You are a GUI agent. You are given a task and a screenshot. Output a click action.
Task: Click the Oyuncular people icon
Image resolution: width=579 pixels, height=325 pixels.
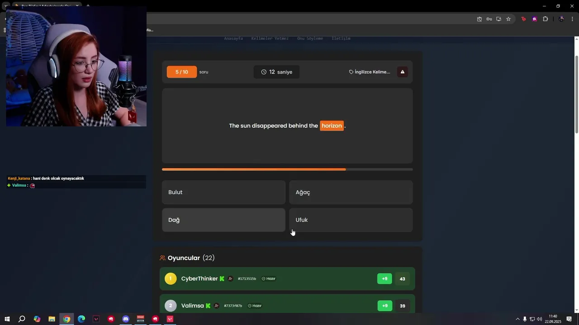coord(162,258)
